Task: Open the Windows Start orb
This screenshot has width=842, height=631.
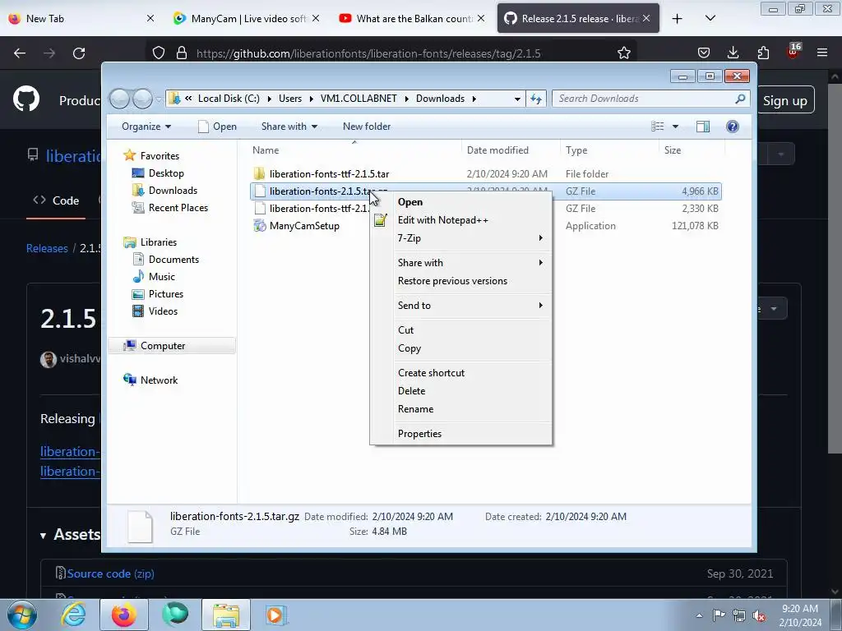Action: (22, 615)
